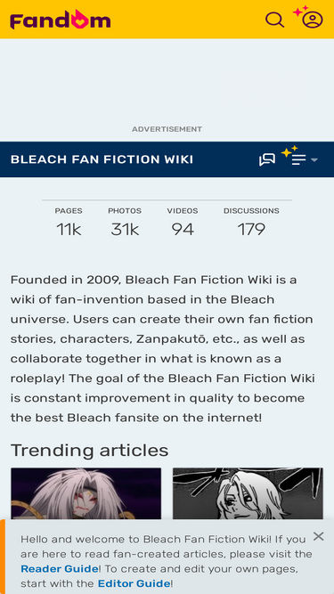Click the pink sparkle icon beside the profile
This screenshot has width=334, height=594.
click(x=300, y=11)
